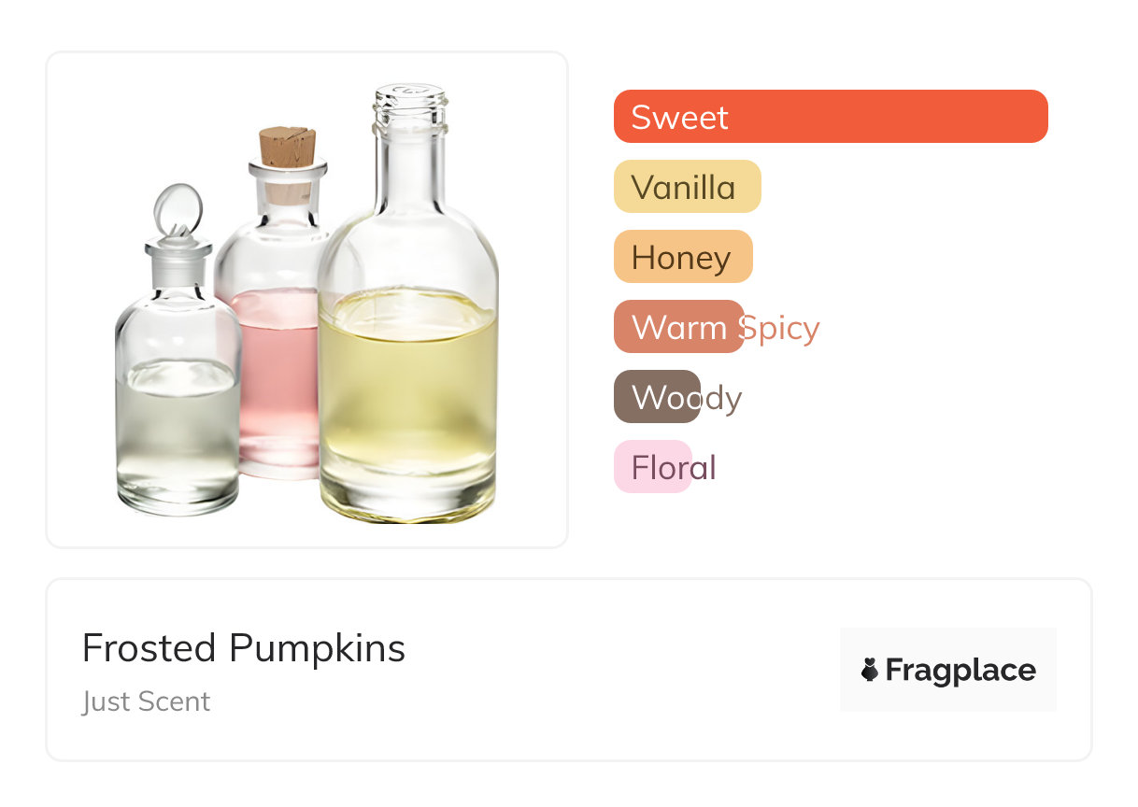Pick the brown Woody accord bar

tap(657, 397)
